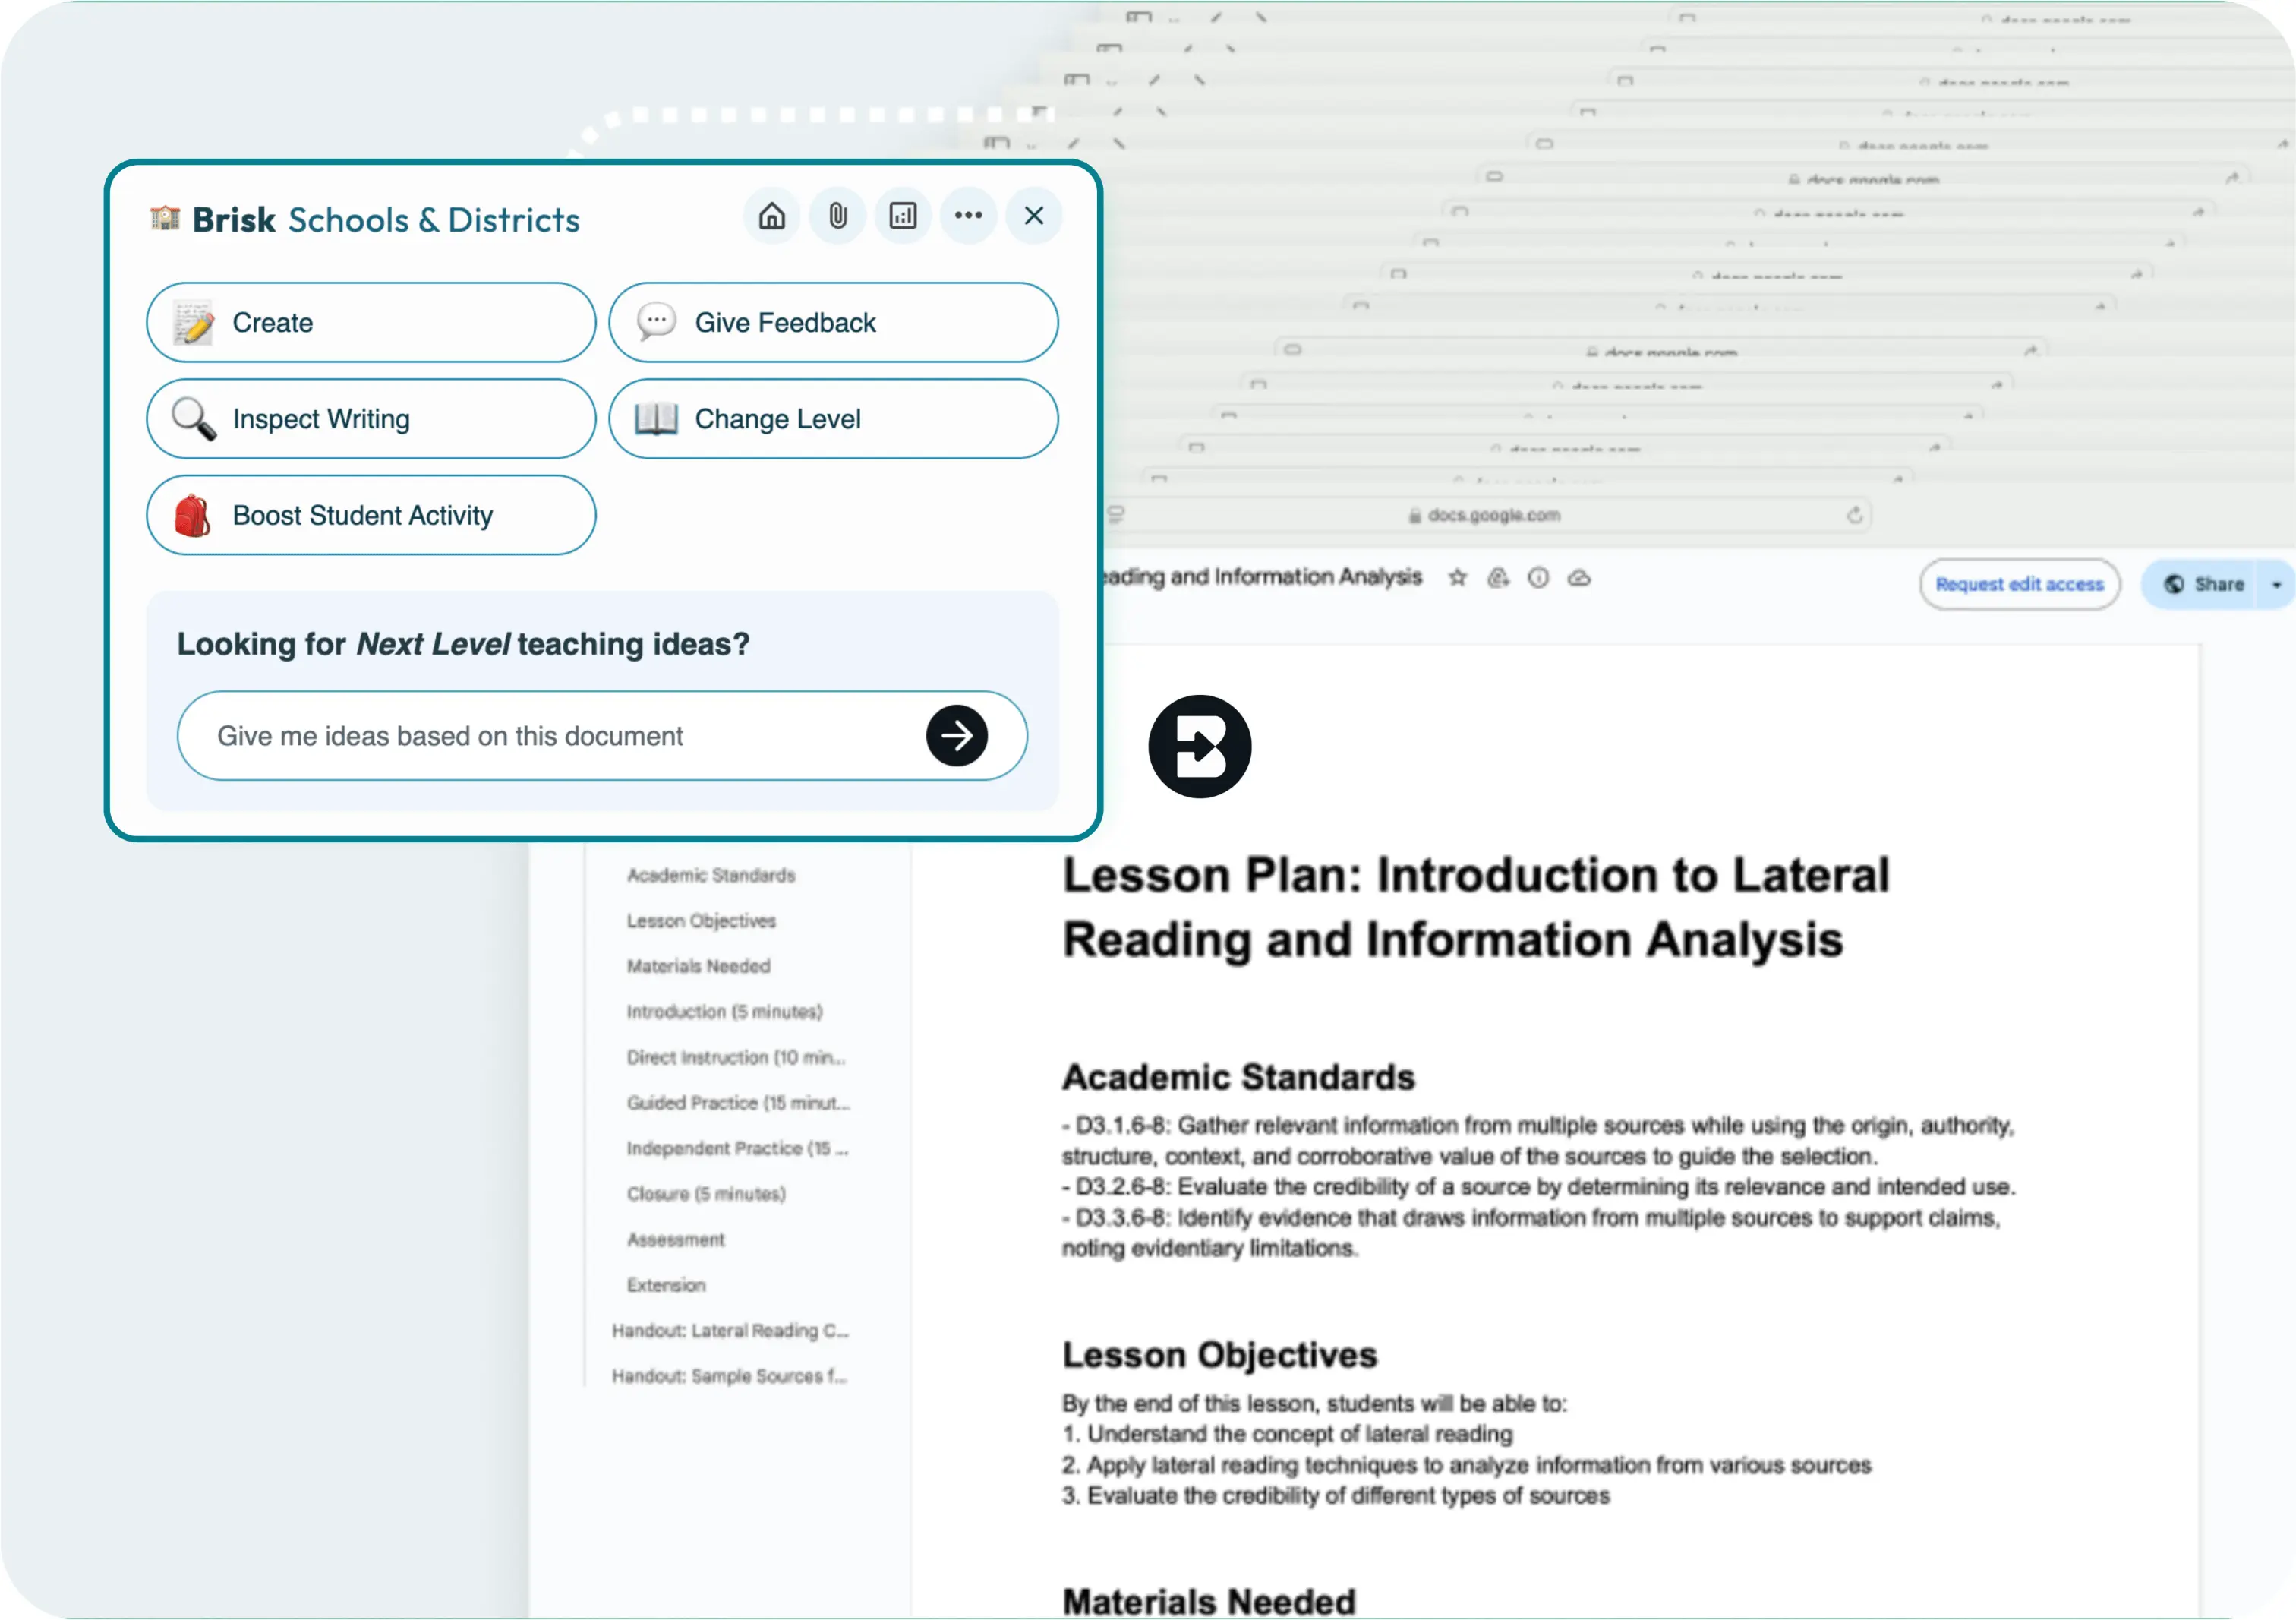Click the ideas prompt input field
Viewport: 2296px width, 1620px height.
(550, 736)
